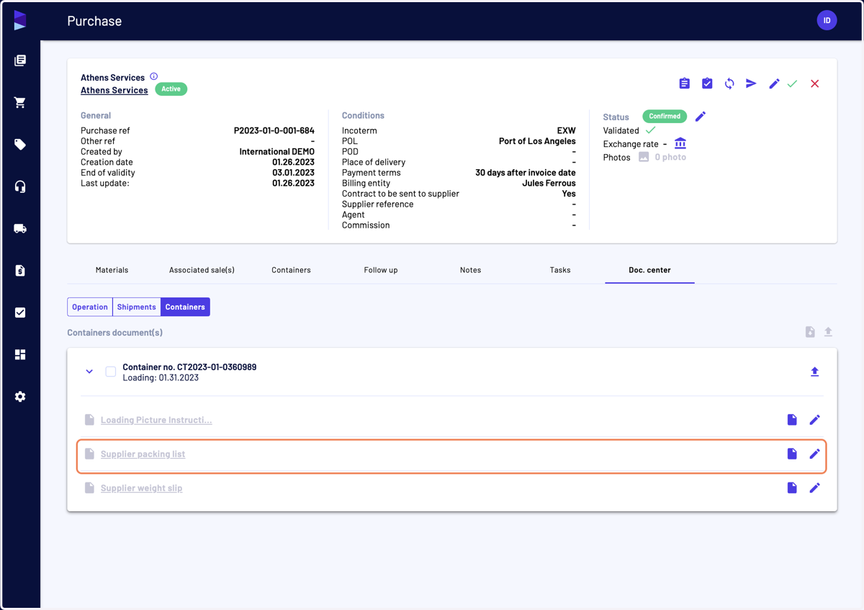Viewport: 864px width, 610px height.
Task: Select the Operation filter button
Action: pyautogui.click(x=90, y=307)
